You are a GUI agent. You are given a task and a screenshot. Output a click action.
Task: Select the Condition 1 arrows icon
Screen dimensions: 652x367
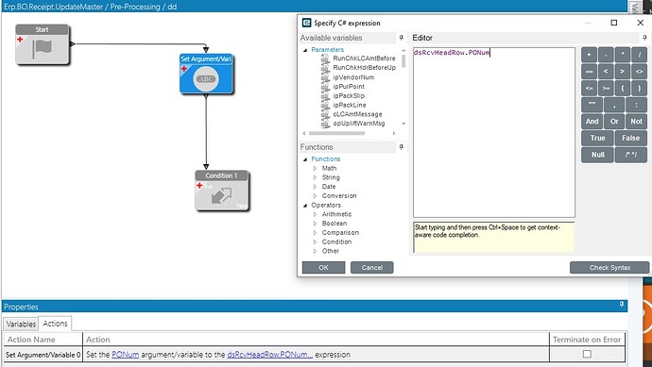(x=222, y=195)
